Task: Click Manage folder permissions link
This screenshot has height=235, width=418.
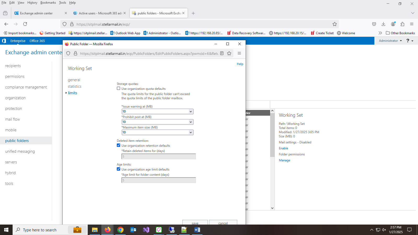Action: (x=285, y=160)
